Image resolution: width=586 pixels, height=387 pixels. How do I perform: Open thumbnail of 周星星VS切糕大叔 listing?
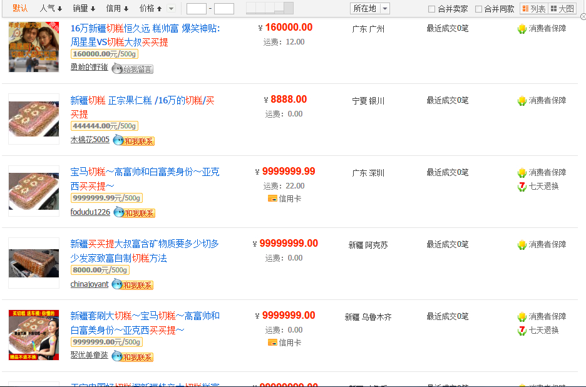(34, 47)
